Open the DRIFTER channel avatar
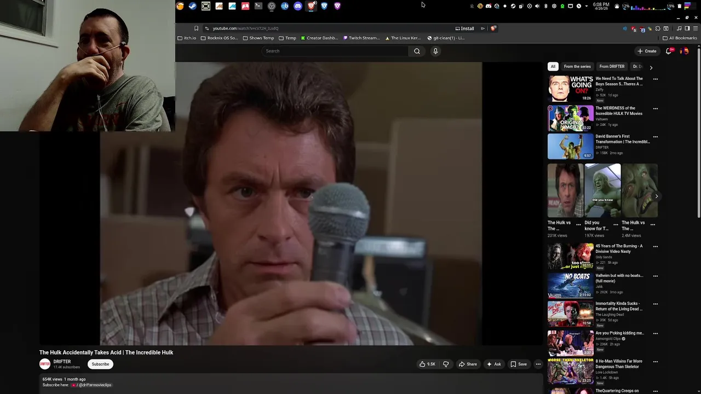Screen dimensions: 701x394 tap(45, 364)
